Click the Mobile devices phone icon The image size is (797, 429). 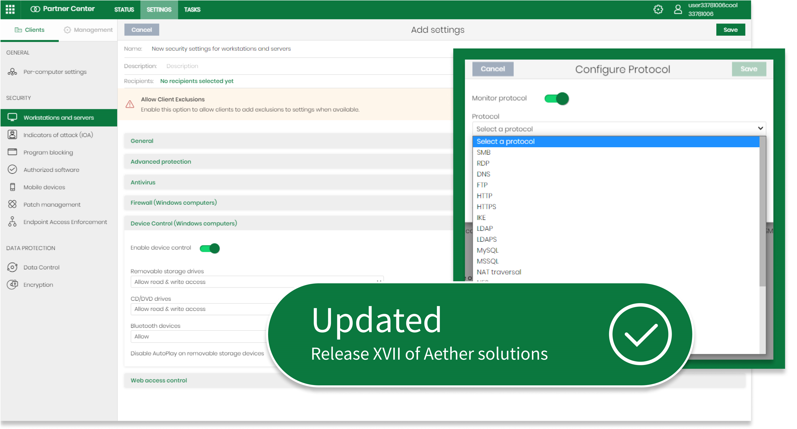[12, 187]
